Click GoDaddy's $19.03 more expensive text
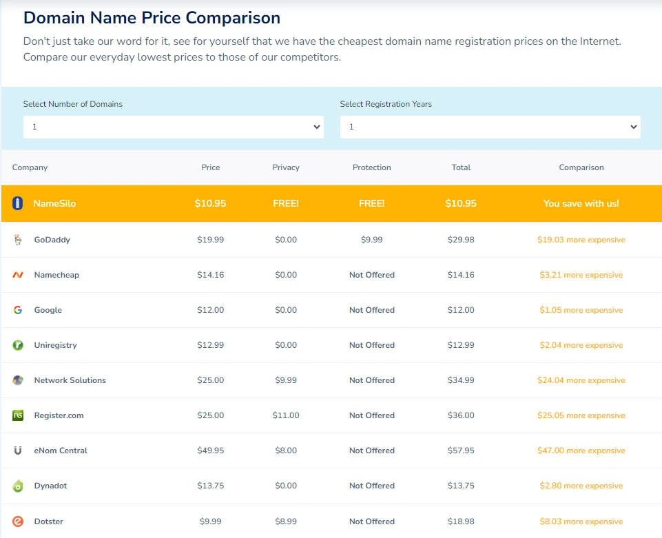 point(581,240)
